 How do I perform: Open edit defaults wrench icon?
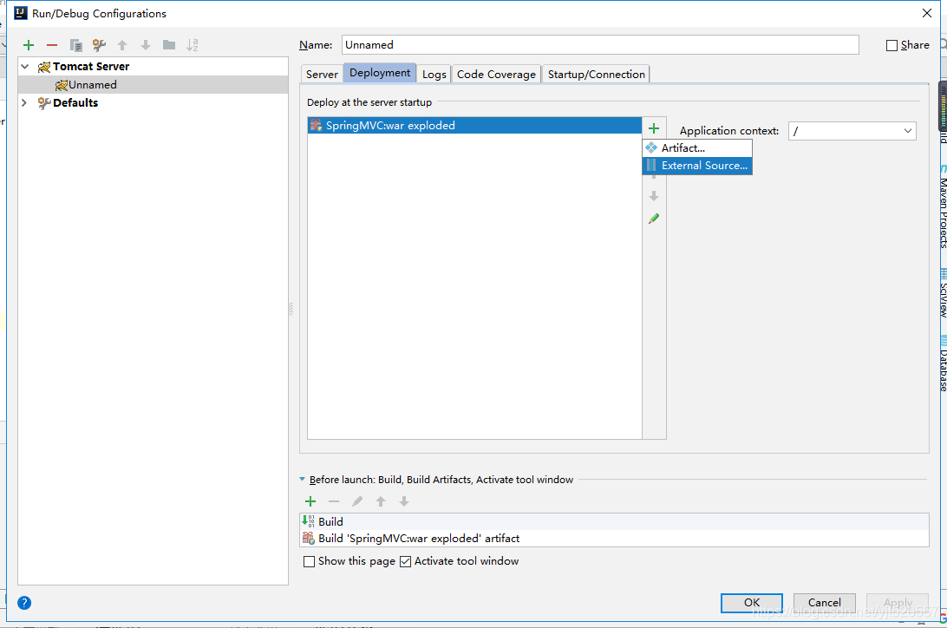click(99, 45)
